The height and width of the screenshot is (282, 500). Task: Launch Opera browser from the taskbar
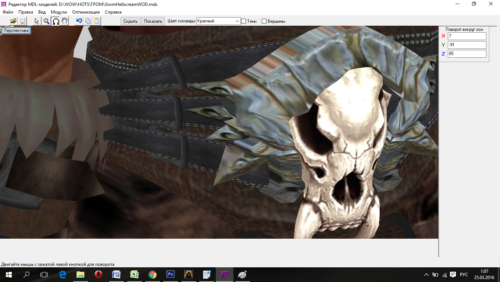pos(98,275)
